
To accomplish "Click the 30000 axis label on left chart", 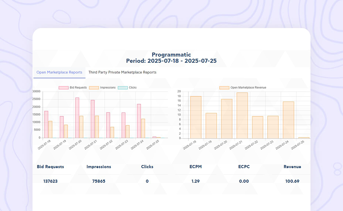I will click(37, 91).
